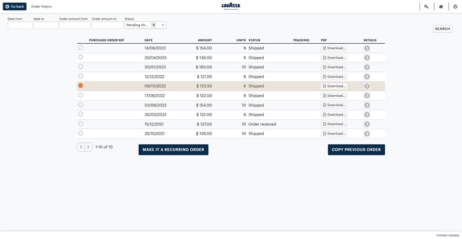Click the TRACKING column header
462x239 pixels.
[301, 40]
